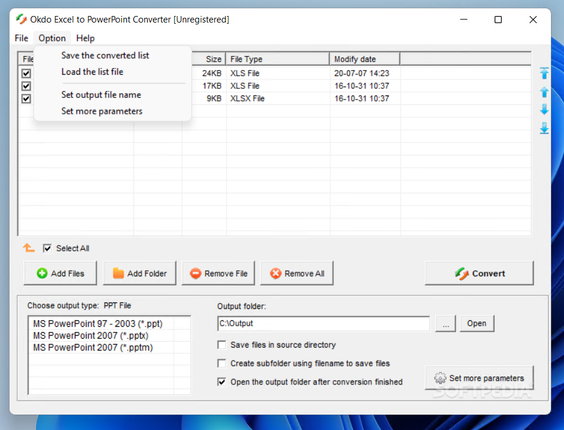This screenshot has width=564, height=430.
Task: Click the 9KB size cell
Action: click(x=214, y=98)
